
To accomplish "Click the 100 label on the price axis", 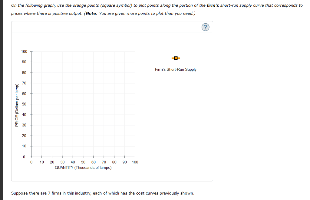I will coord(26,51).
